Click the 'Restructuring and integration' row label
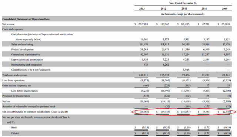The height and width of the screenshot is (137, 237). click(26, 65)
